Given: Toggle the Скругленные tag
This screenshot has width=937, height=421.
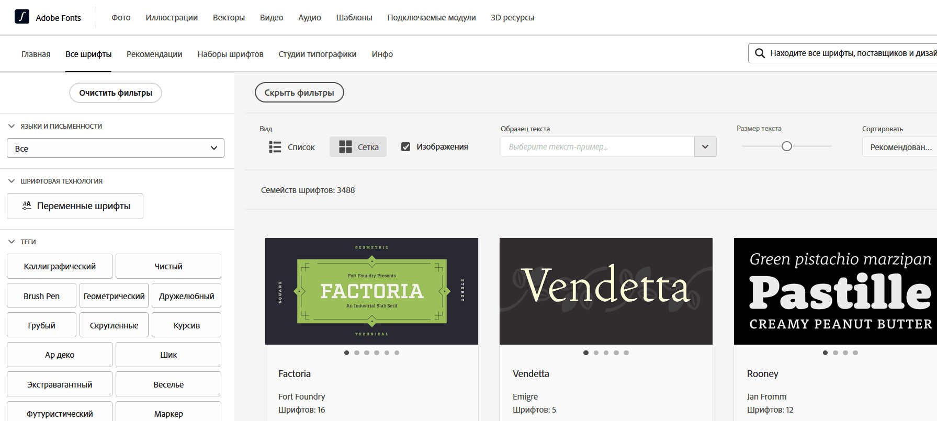Looking at the screenshot, I should click(114, 325).
